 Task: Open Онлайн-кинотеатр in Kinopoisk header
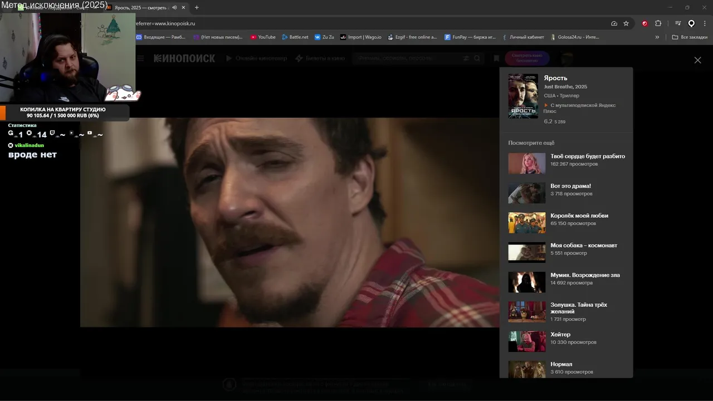[256, 58]
